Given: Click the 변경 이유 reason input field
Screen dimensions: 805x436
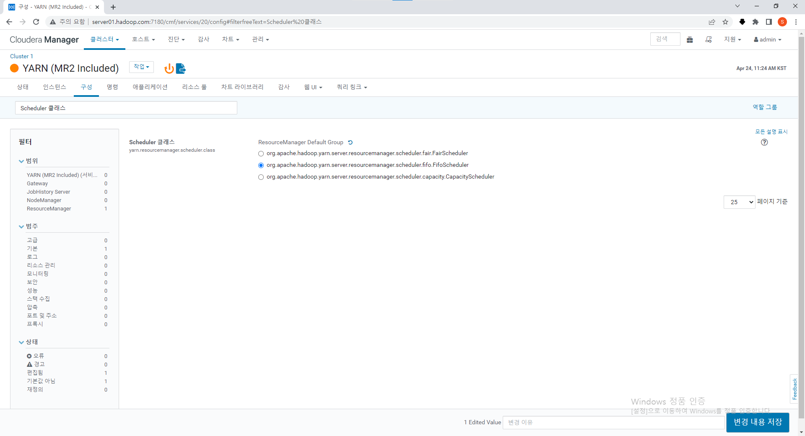Looking at the screenshot, I should (613, 423).
